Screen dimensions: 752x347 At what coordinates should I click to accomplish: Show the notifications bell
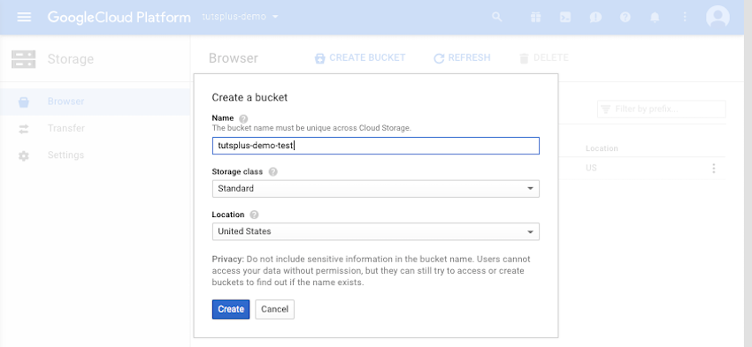pos(655,18)
